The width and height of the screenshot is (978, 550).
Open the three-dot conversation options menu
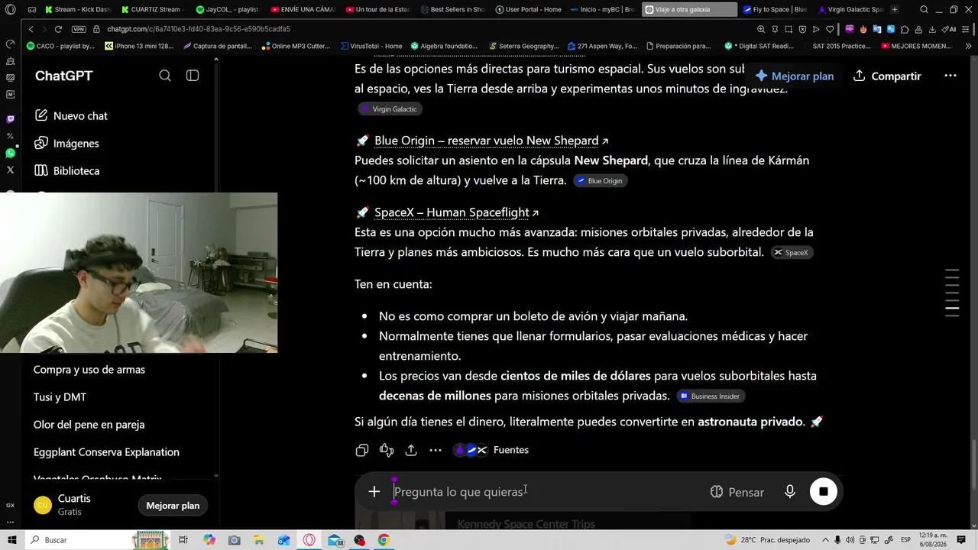950,76
